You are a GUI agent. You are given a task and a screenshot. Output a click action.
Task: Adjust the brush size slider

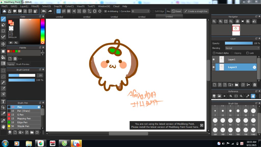[x=22, y=75]
